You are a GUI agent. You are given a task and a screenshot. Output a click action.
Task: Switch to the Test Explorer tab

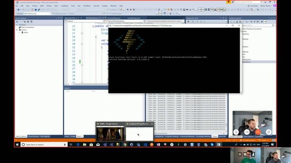tap(45, 137)
